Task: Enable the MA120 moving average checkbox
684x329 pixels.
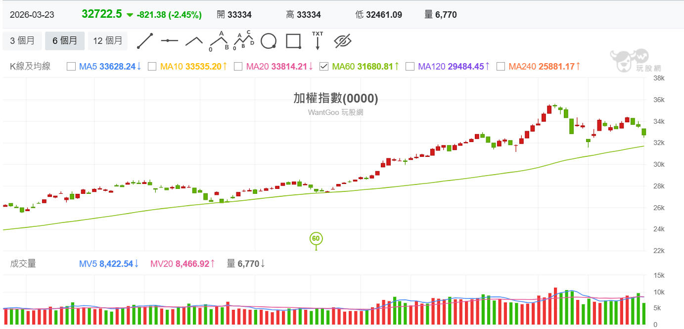Action: pyautogui.click(x=410, y=66)
